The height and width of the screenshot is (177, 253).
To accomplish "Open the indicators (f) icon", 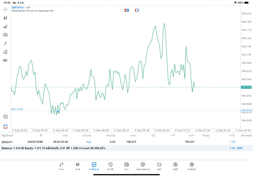I will click(6, 44).
